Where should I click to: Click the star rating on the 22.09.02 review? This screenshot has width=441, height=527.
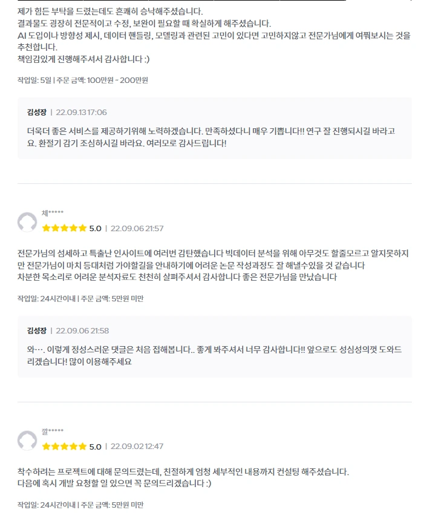65,447
